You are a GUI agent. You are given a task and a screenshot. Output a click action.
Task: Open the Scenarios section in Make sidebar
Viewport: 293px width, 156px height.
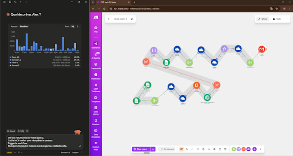pos(96,45)
